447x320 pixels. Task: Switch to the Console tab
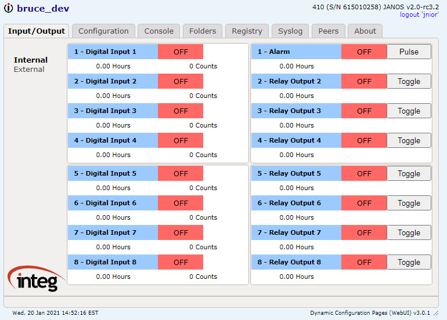click(x=159, y=31)
